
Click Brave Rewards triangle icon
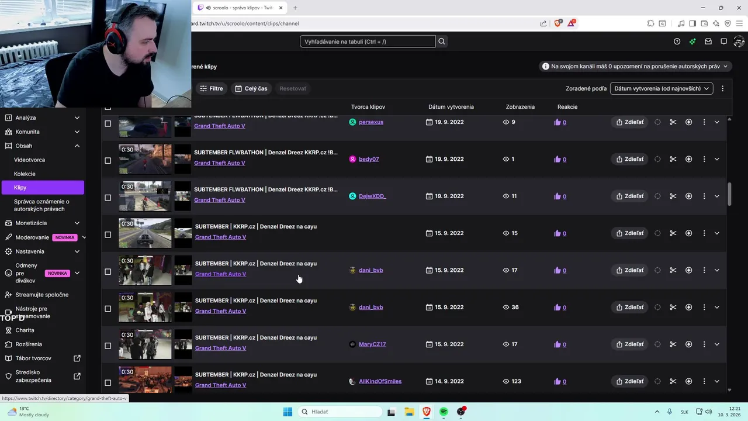(571, 23)
